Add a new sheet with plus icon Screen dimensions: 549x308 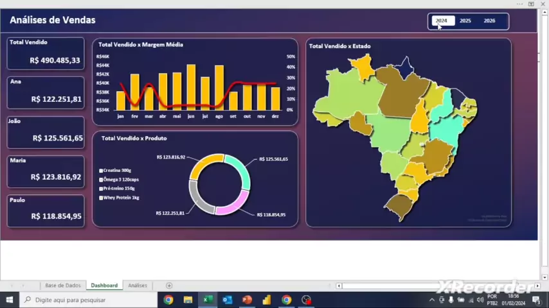pos(169,286)
